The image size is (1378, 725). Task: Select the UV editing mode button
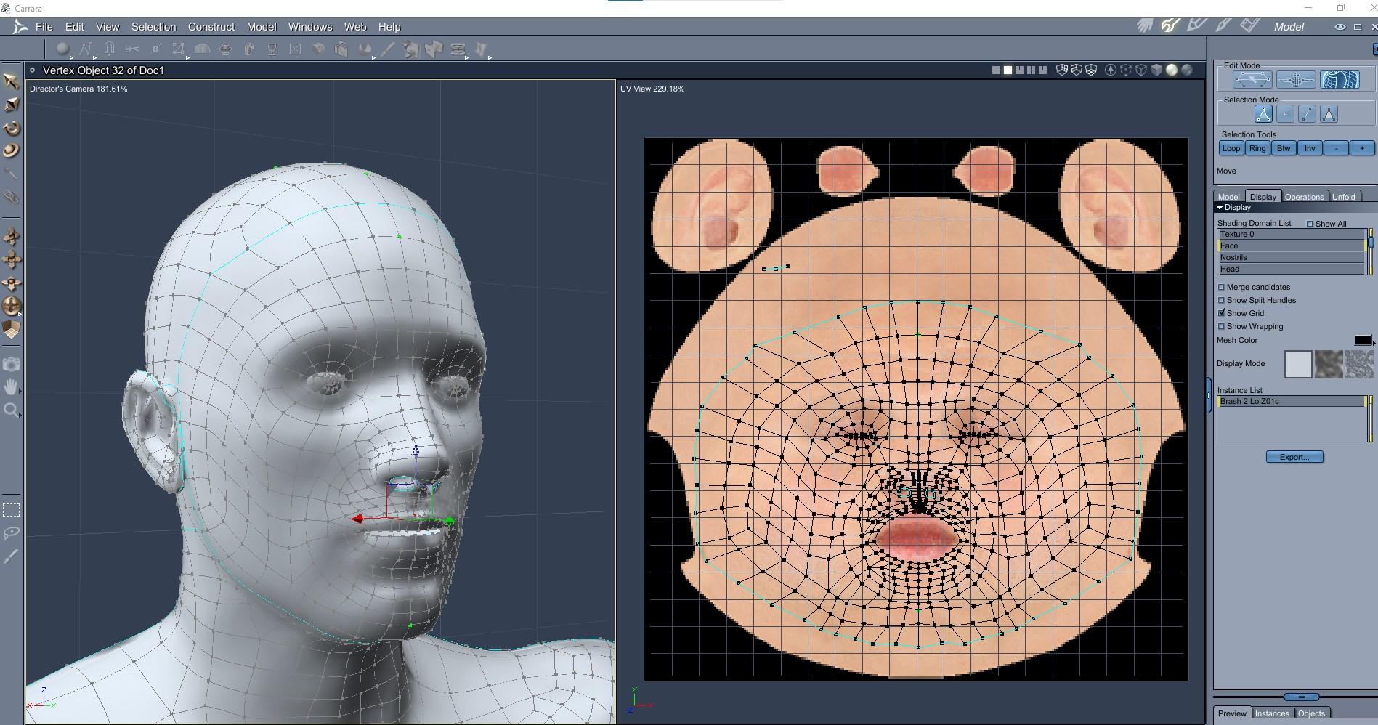click(1340, 80)
